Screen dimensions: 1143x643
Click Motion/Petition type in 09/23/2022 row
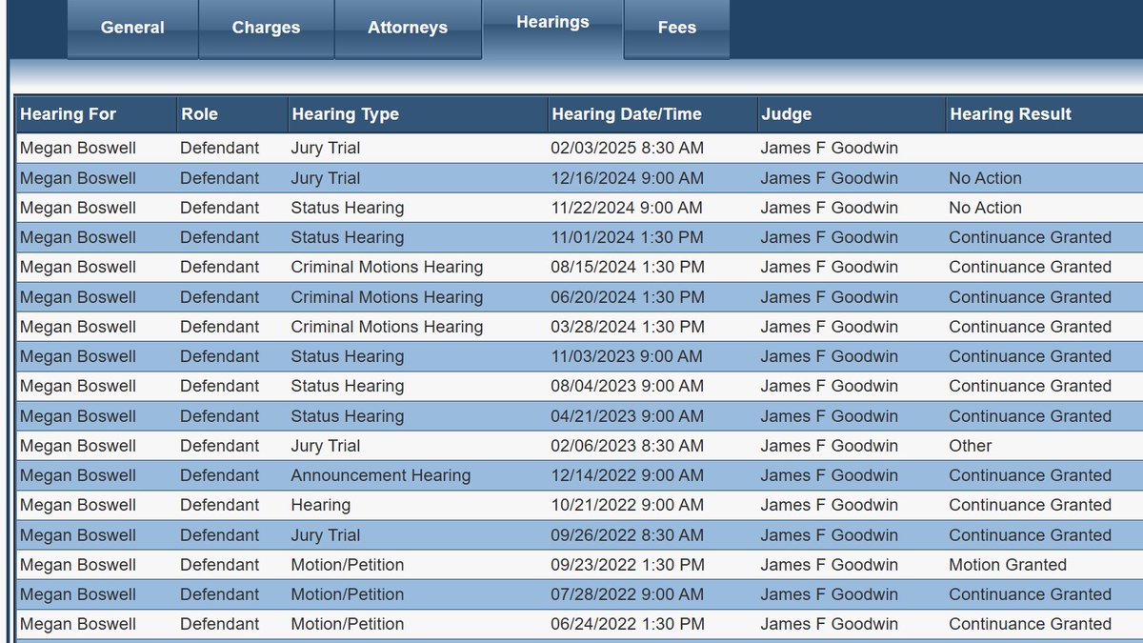point(348,565)
